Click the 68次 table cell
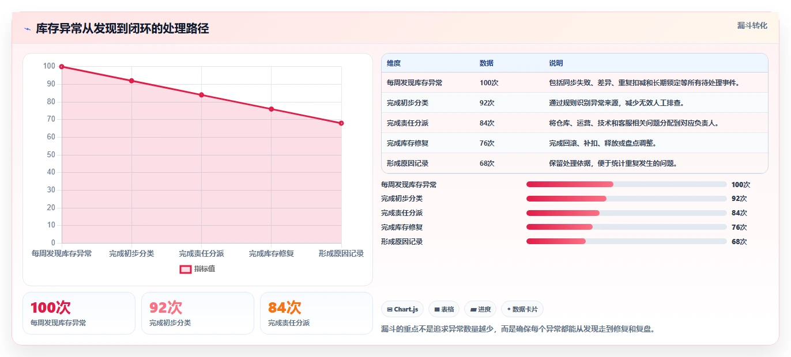 click(508, 163)
